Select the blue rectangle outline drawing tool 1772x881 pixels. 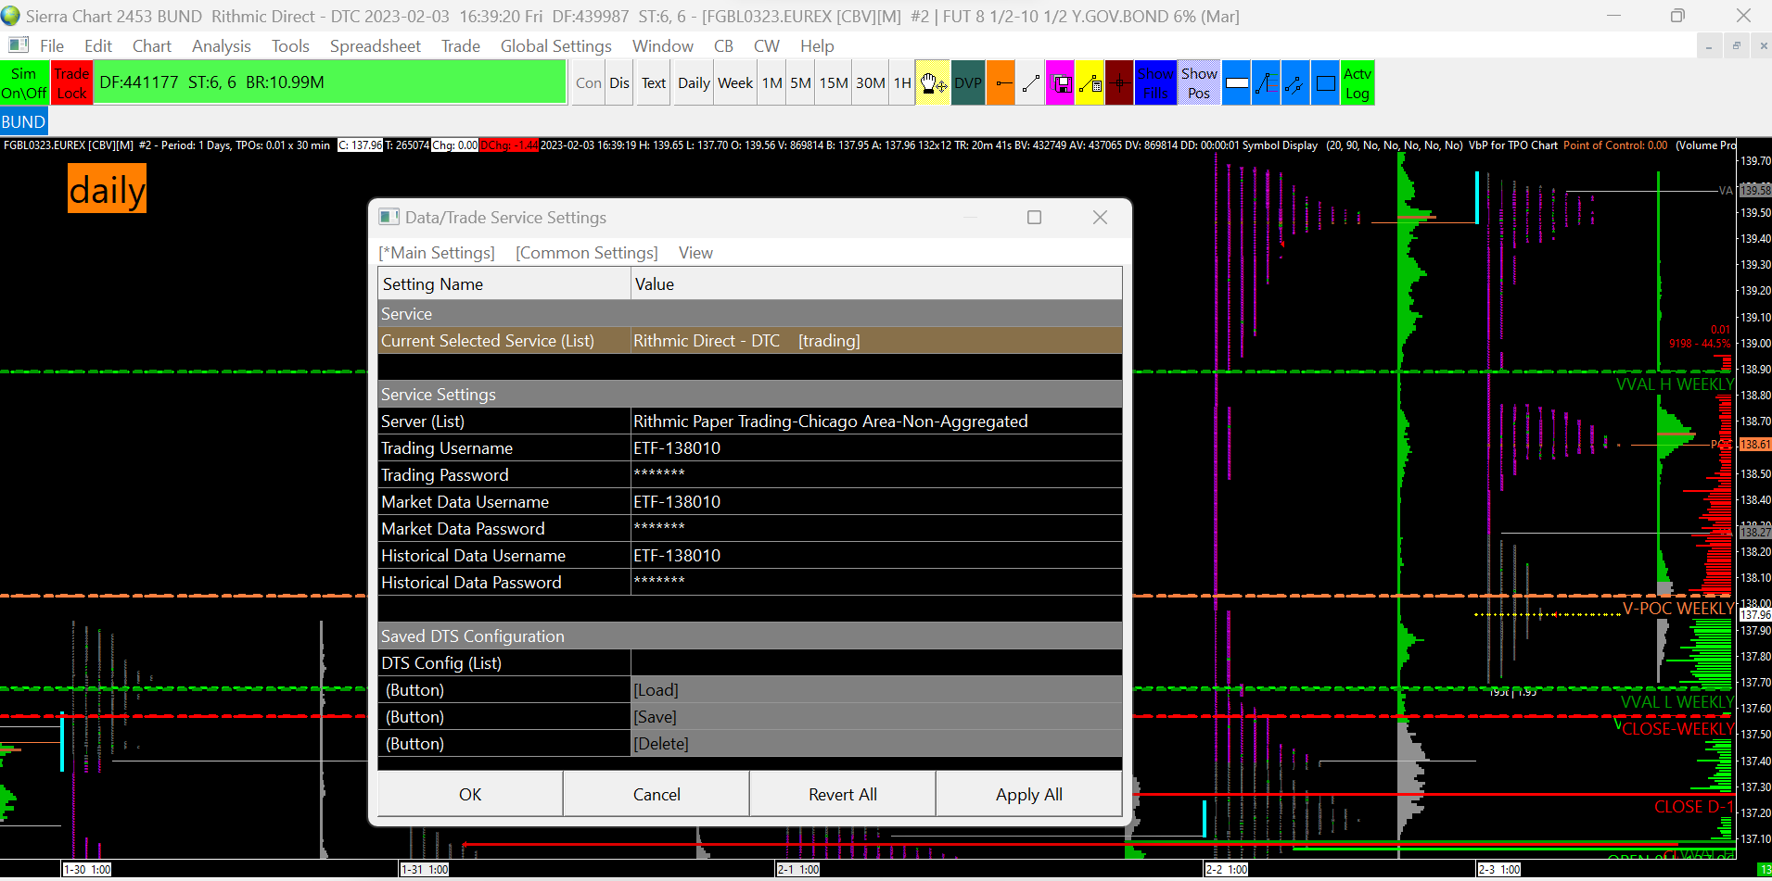tap(1325, 83)
